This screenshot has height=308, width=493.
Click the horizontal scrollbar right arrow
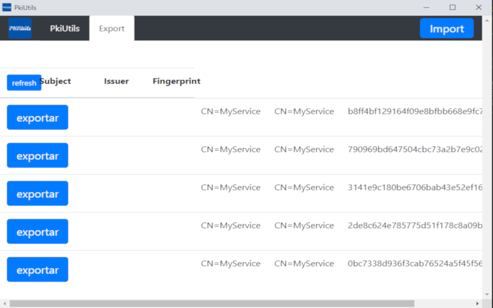tap(478, 304)
